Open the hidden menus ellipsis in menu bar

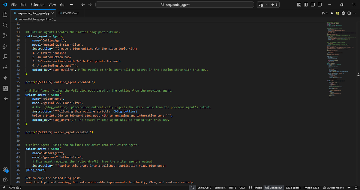[71, 5]
